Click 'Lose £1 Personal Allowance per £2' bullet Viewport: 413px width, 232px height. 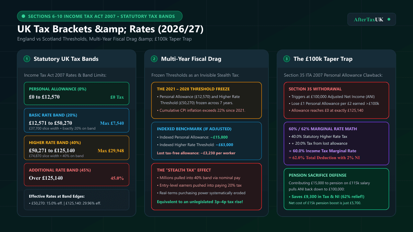(x=334, y=103)
